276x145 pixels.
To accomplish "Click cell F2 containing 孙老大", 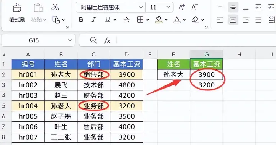I will click(x=174, y=75).
